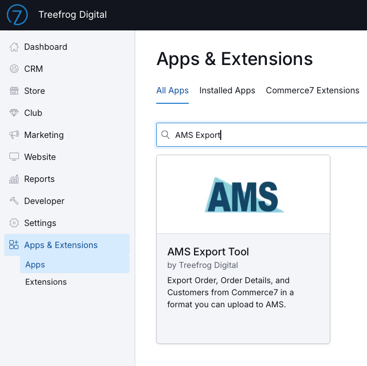Click the CRM smiley face icon

tap(14, 69)
